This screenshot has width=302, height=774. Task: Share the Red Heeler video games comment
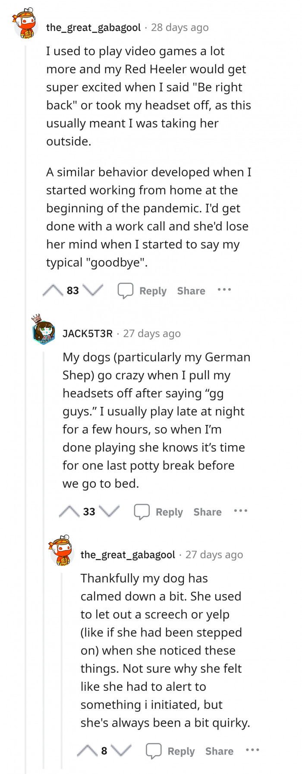click(x=191, y=291)
